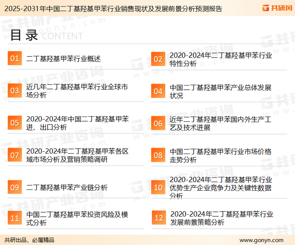Click the orange 08 number badge
The width and height of the screenshot is (295, 245).
158,155
